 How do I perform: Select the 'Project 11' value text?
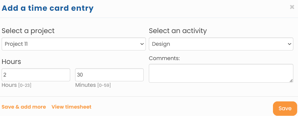click(16, 44)
